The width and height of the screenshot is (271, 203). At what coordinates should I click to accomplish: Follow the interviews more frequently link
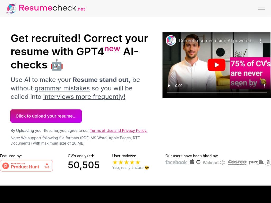click(x=84, y=97)
